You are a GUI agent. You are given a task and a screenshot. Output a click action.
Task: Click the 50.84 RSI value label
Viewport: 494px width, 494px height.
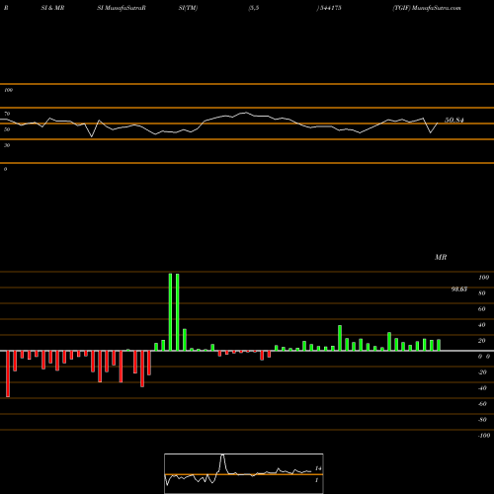(454, 121)
